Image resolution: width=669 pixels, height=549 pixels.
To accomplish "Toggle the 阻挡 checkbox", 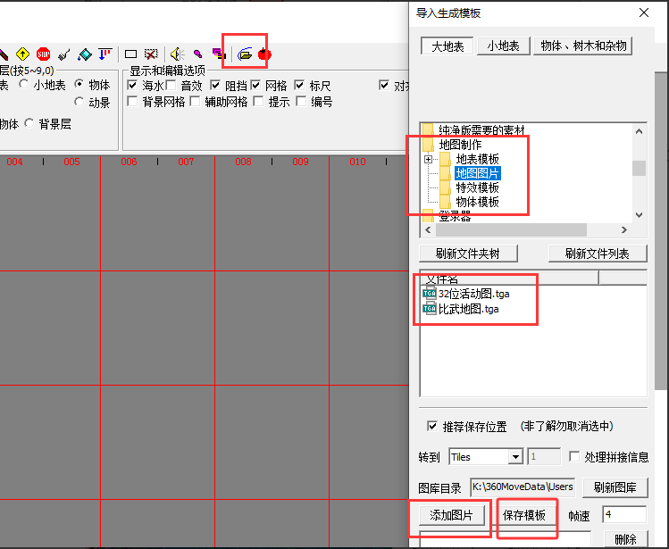I will pos(215,86).
